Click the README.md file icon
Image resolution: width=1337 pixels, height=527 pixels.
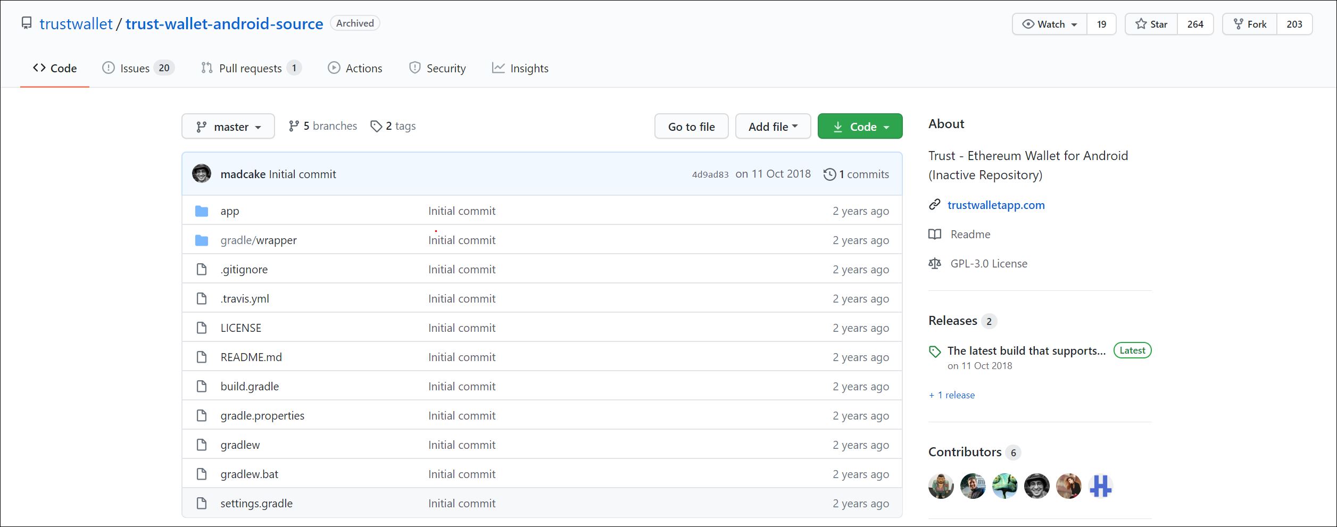[x=202, y=357]
